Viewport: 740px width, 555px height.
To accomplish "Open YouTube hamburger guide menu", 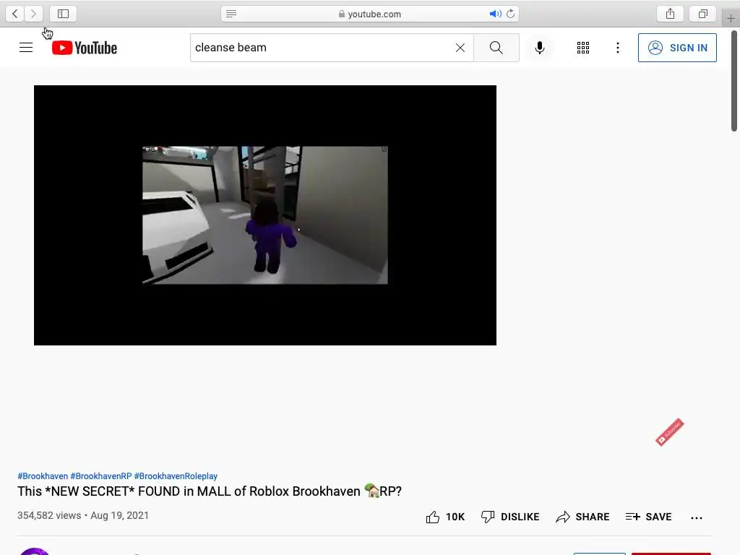I will (x=26, y=48).
